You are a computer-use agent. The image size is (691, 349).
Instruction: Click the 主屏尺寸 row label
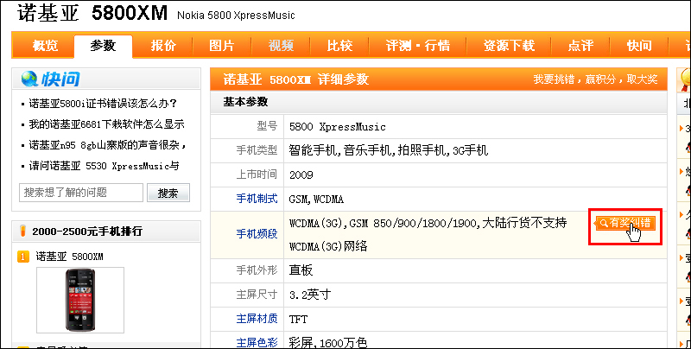[x=257, y=294]
